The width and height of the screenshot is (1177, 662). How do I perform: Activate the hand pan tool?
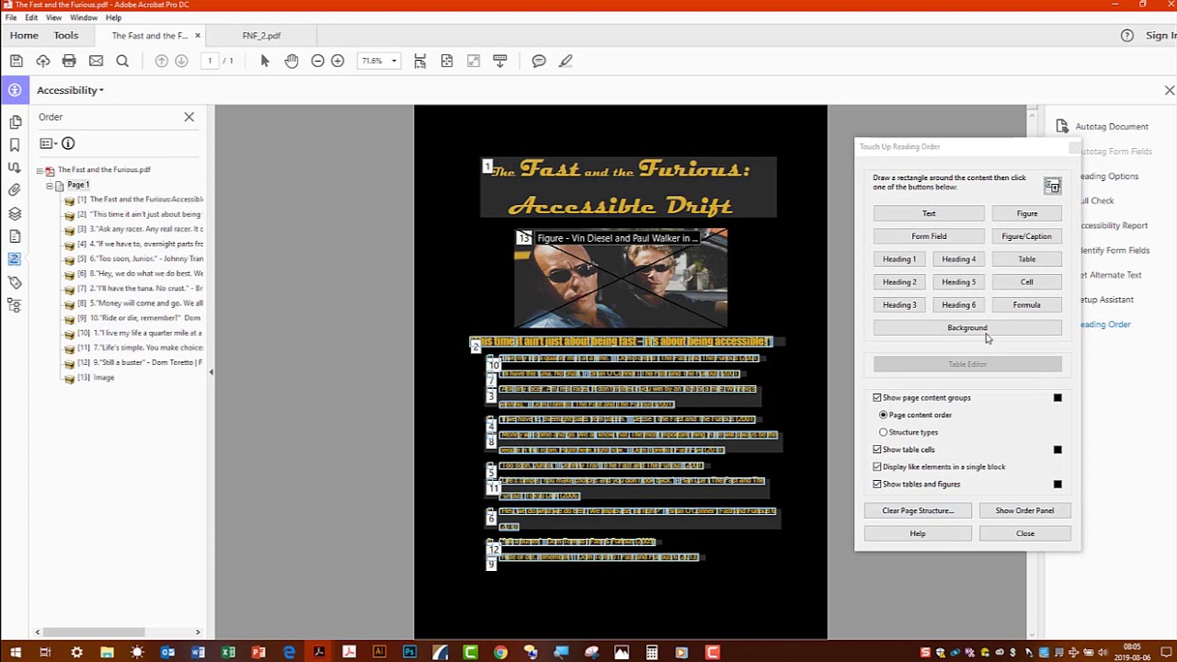click(291, 61)
